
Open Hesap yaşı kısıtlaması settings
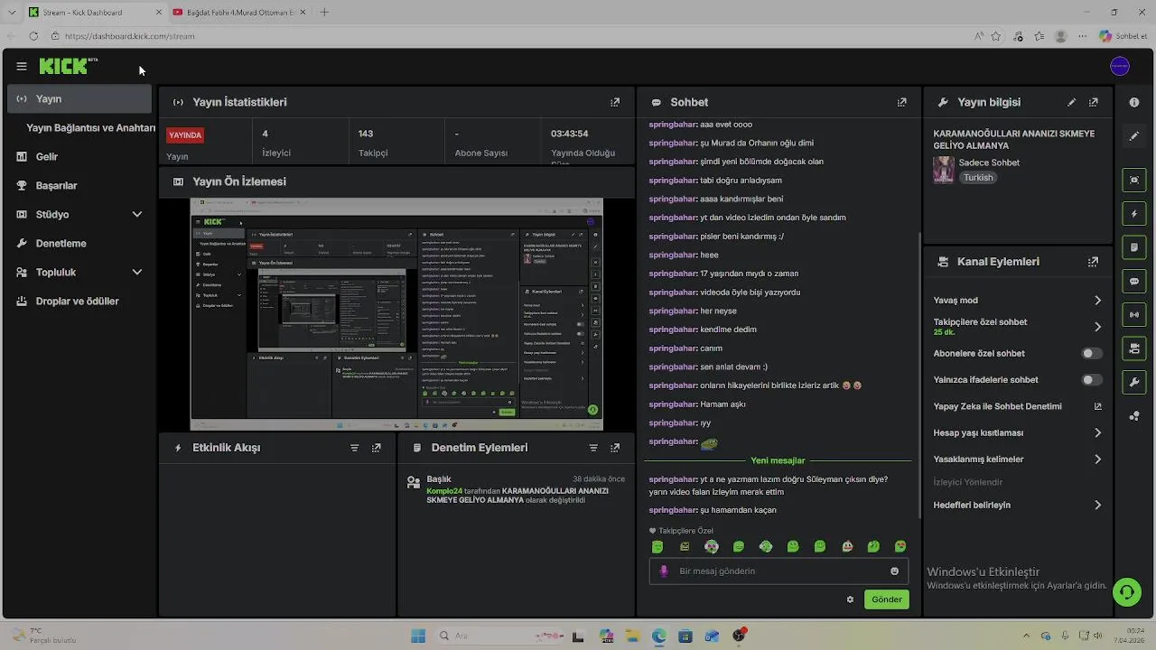[1017, 433]
